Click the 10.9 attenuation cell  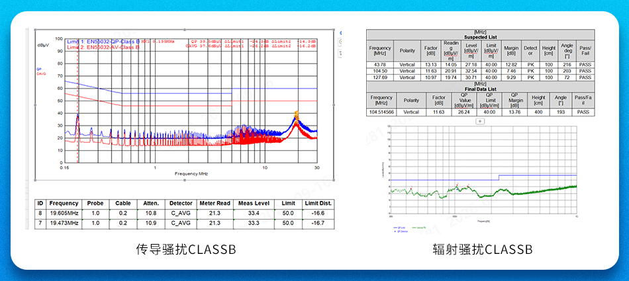(151, 223)
